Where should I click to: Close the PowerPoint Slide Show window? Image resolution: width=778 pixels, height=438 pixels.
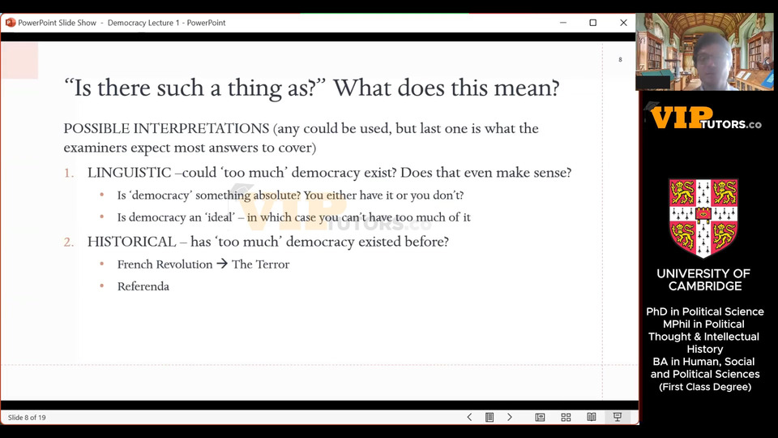point(624,23)
